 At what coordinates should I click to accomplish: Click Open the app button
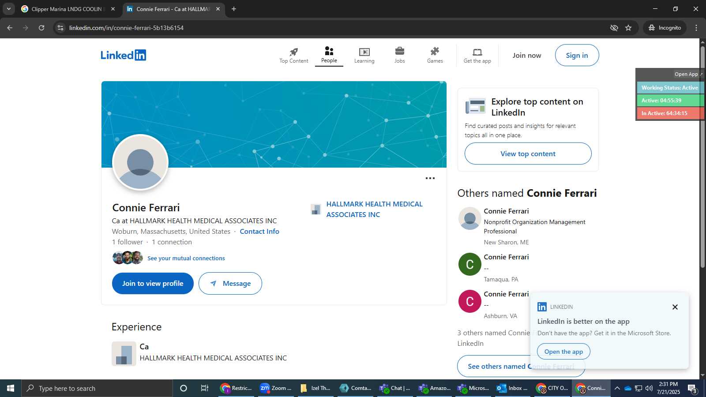click(563, 352)
